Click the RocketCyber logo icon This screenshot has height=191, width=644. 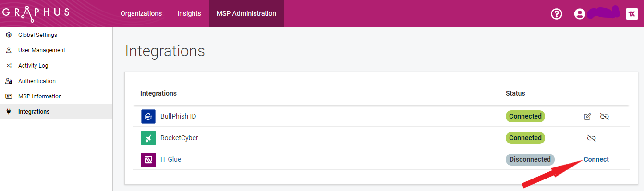point(148,138)
